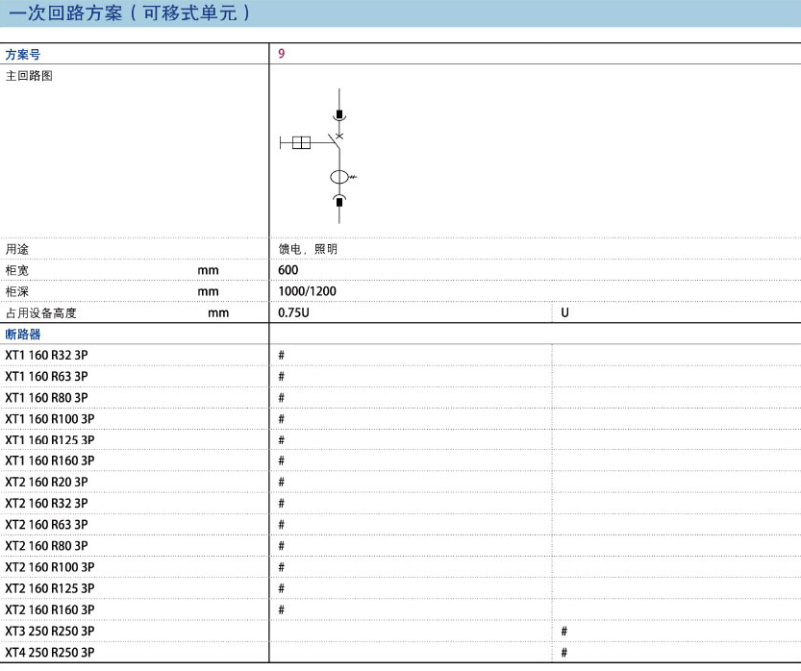The image size is (801, 671).
Task: Click the main circuit diagram drawing
Action: [x=319, y=156]
